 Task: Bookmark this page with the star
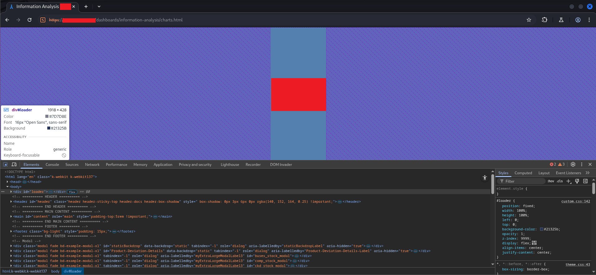tap(529, 20)
